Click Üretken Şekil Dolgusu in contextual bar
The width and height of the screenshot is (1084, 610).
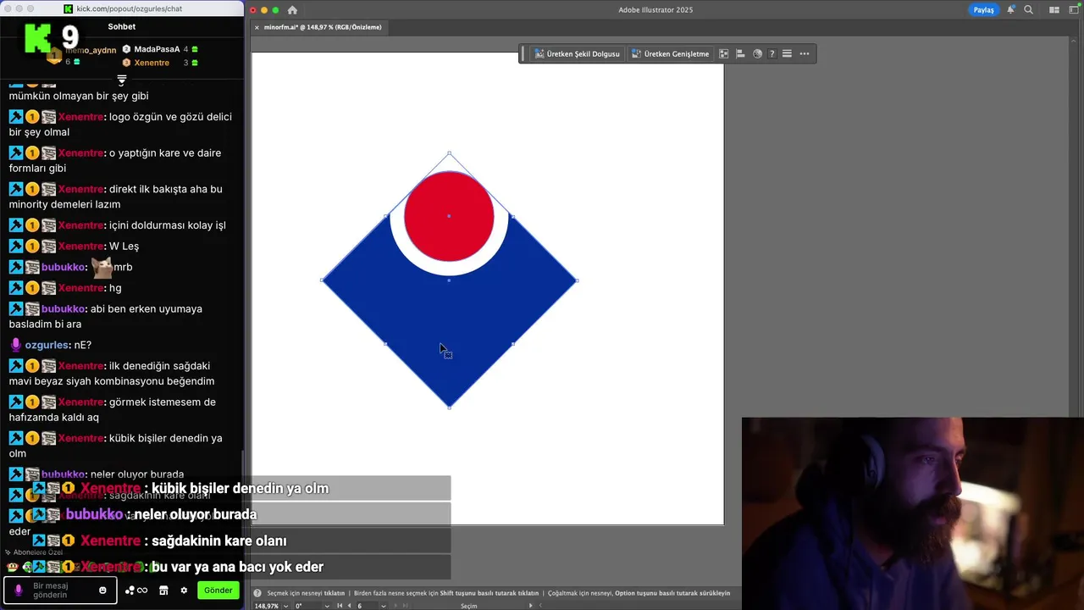pos(577,54)
